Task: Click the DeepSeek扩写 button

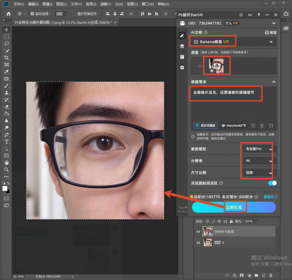Action: click(x=234, y=126)
